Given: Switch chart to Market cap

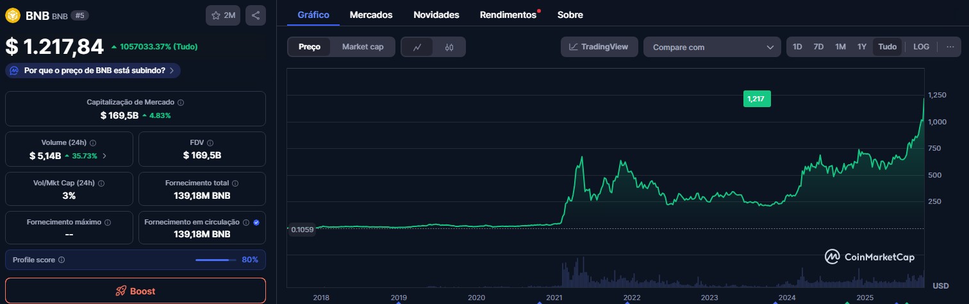Looking at the screenshot, I should click(363, 47).
